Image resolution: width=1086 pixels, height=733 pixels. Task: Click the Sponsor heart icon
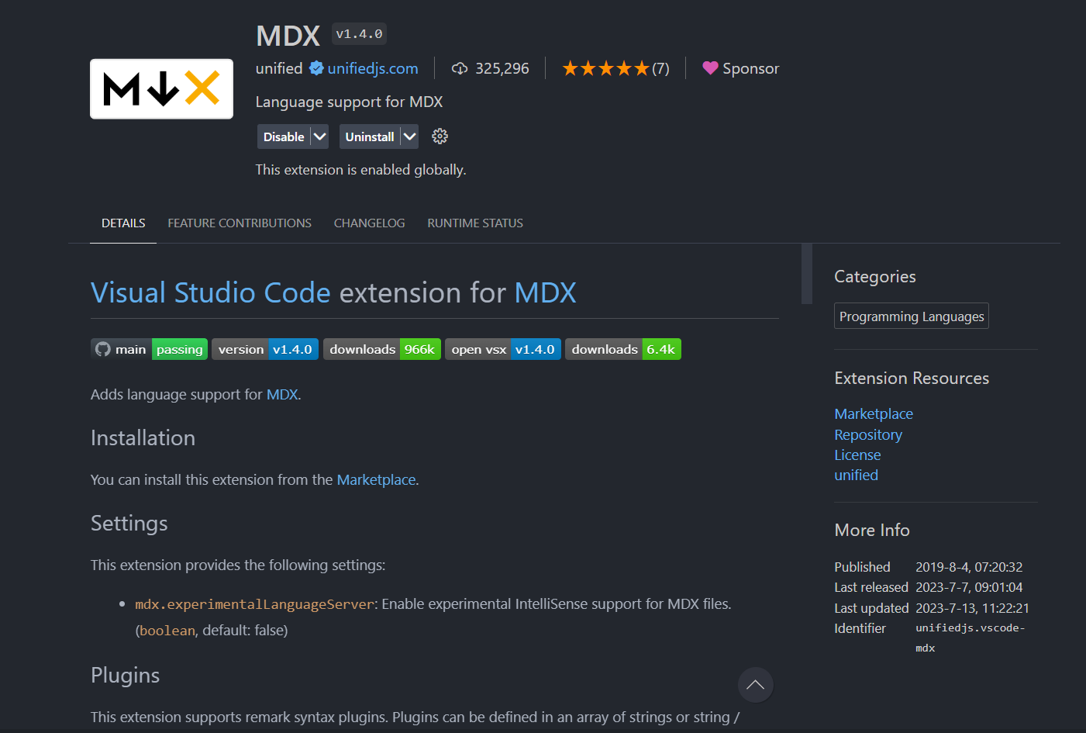coord(710,68)
